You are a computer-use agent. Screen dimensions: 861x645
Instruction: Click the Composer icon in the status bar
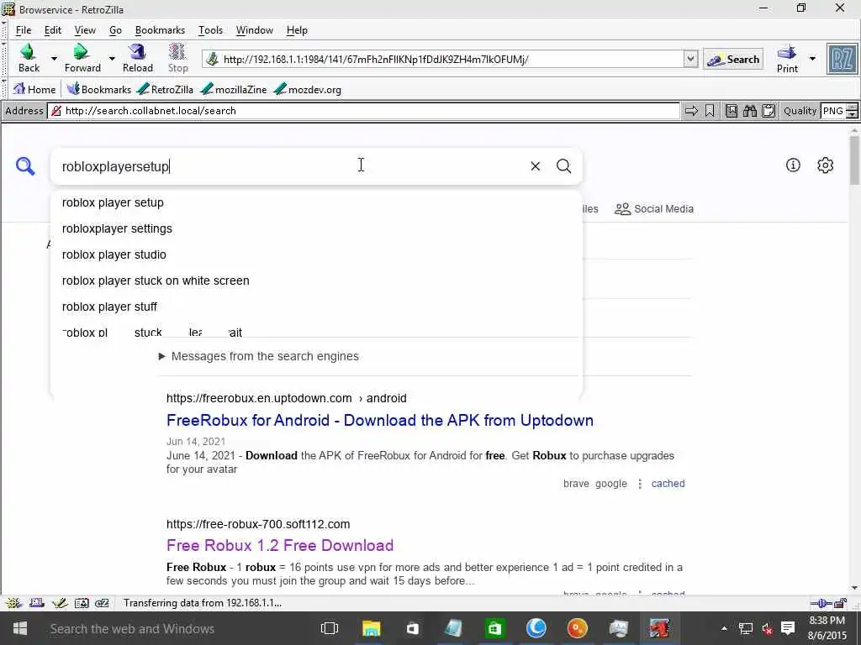pyautogui.click(x=60, y=603)
